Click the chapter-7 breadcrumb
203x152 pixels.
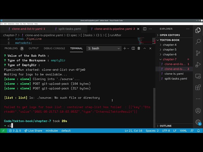point(10,35)
